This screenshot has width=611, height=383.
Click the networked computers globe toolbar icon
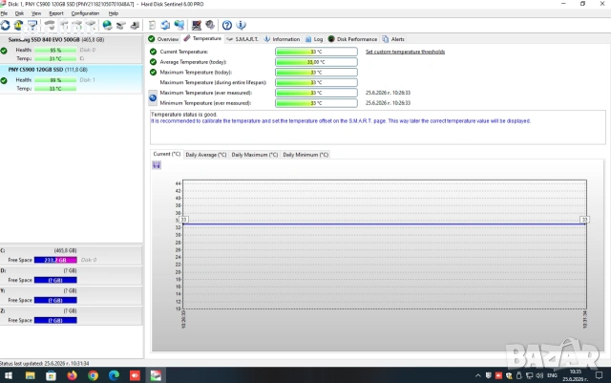[x=179, y=26]
